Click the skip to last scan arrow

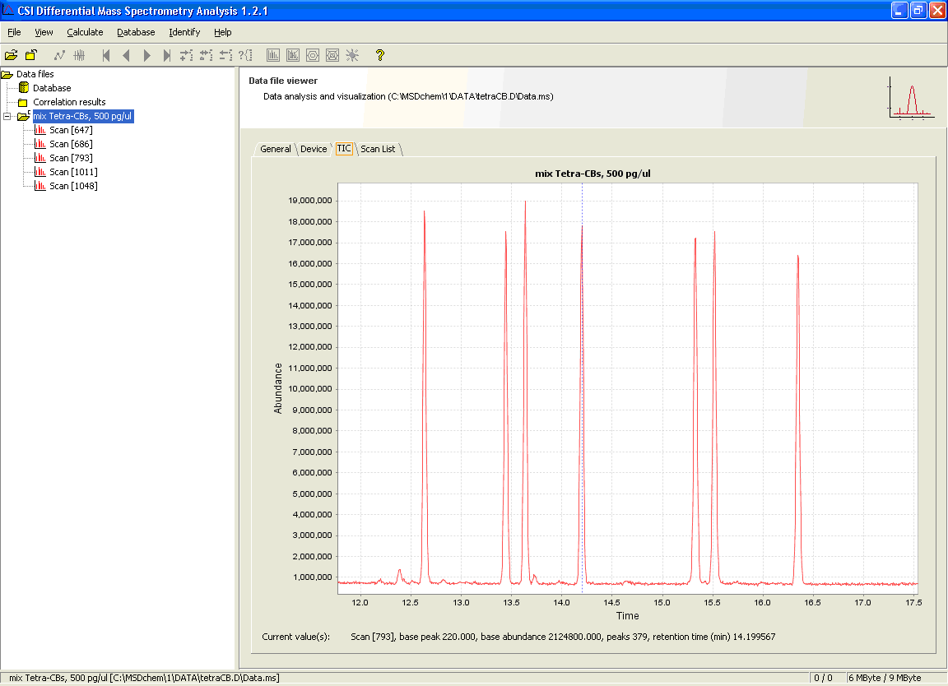coord(167,55)
